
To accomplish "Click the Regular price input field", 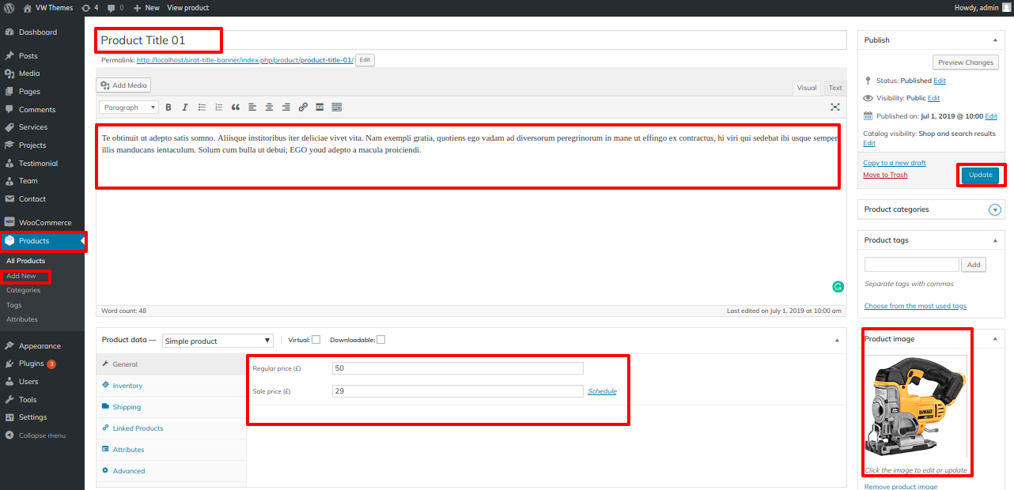I will pyautogui.click(x=457, y=368).
